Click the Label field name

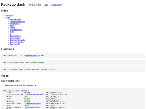point(9,98)
